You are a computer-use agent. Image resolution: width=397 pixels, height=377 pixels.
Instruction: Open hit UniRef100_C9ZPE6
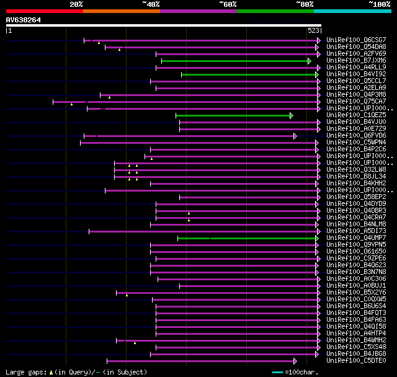(356, 259)
